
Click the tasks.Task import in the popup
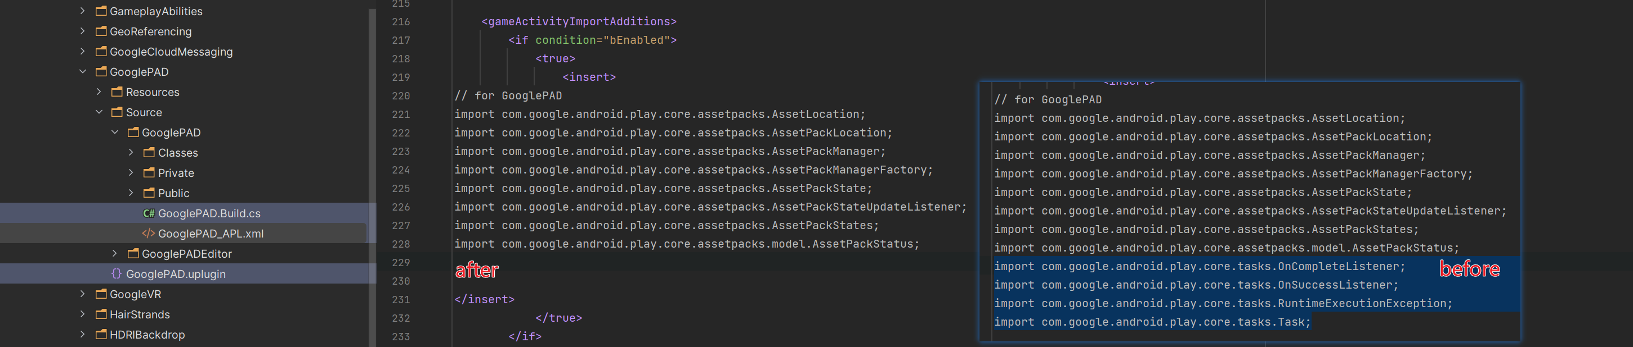1152,322
